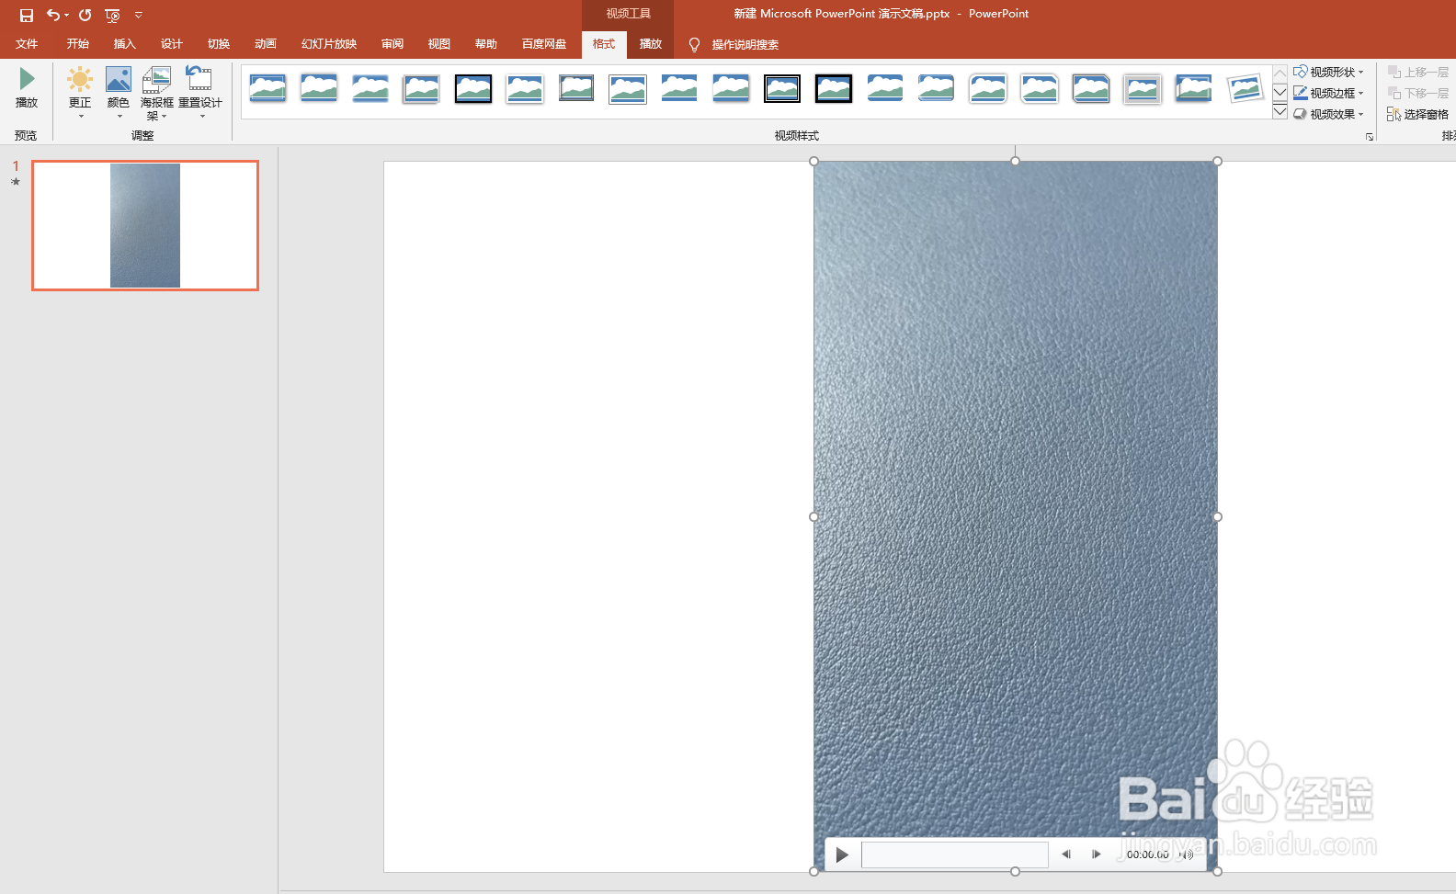Open the 视频效果 video effects dropdown
Screen dimensions: 1456x894
(1329, 114)
